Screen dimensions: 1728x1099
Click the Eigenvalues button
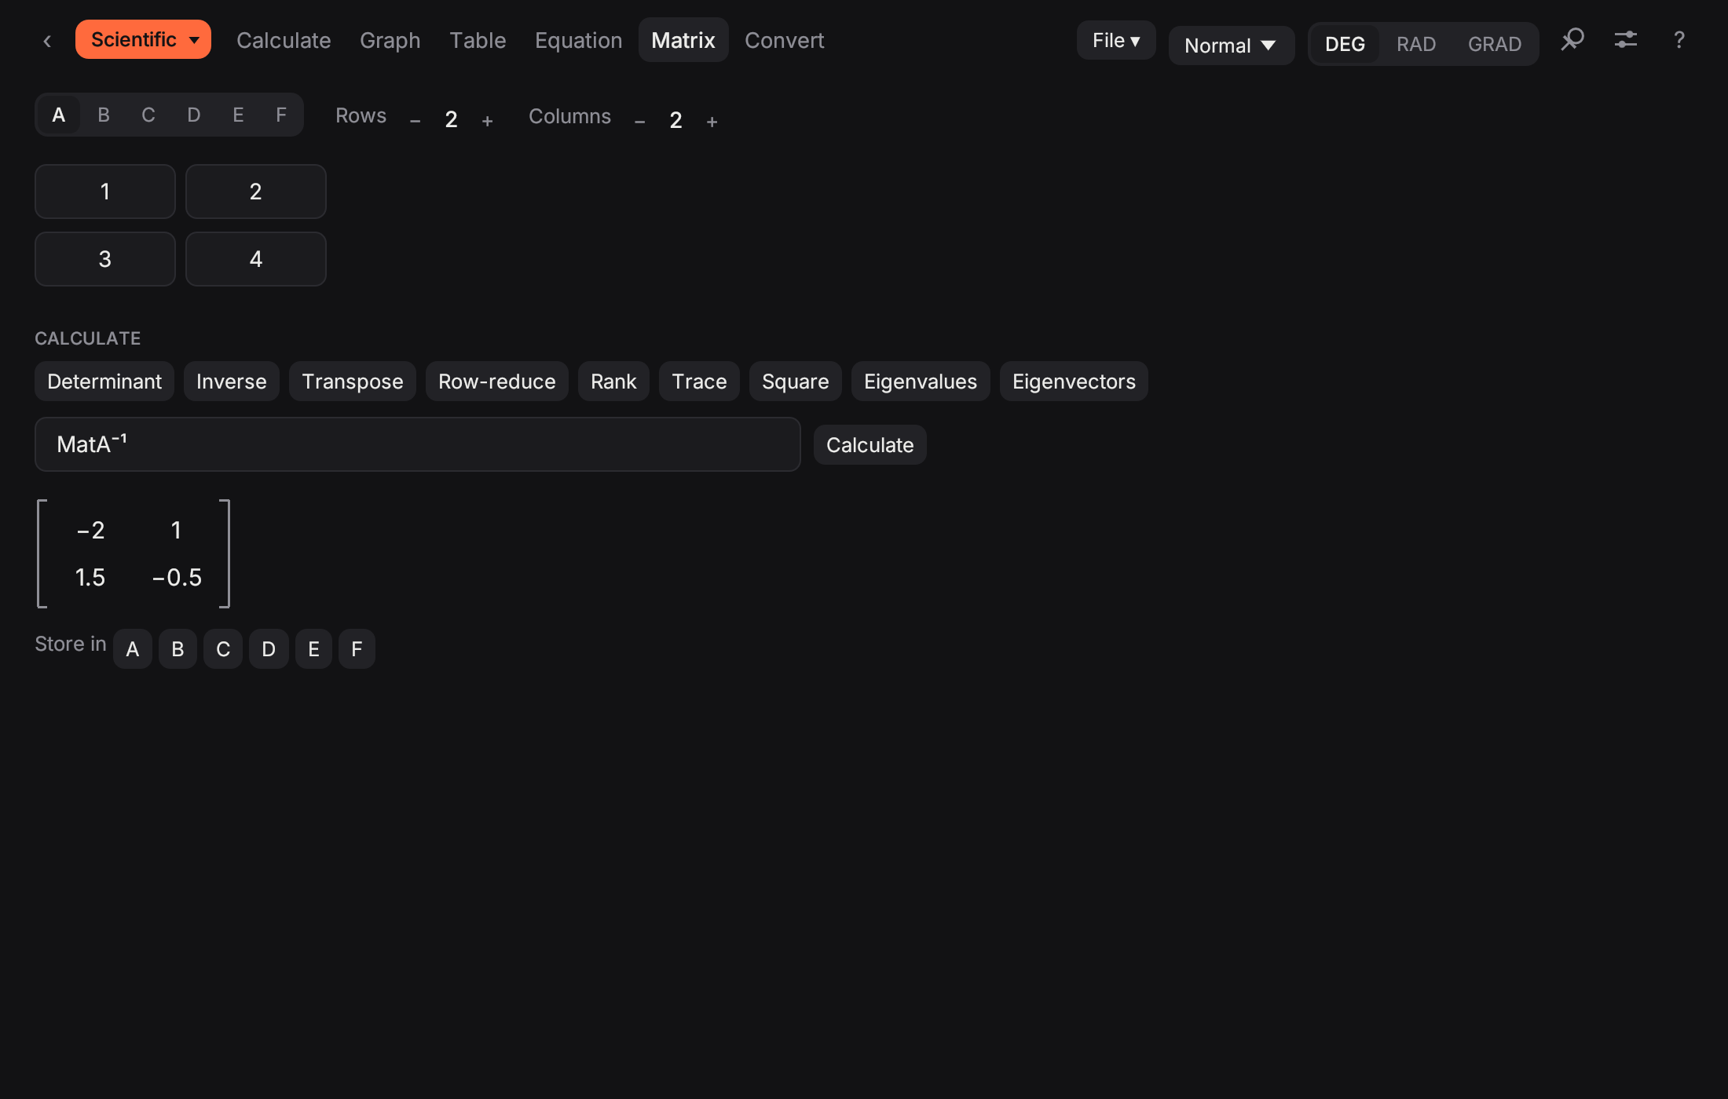pyautogui.click(x=920, y=382)
